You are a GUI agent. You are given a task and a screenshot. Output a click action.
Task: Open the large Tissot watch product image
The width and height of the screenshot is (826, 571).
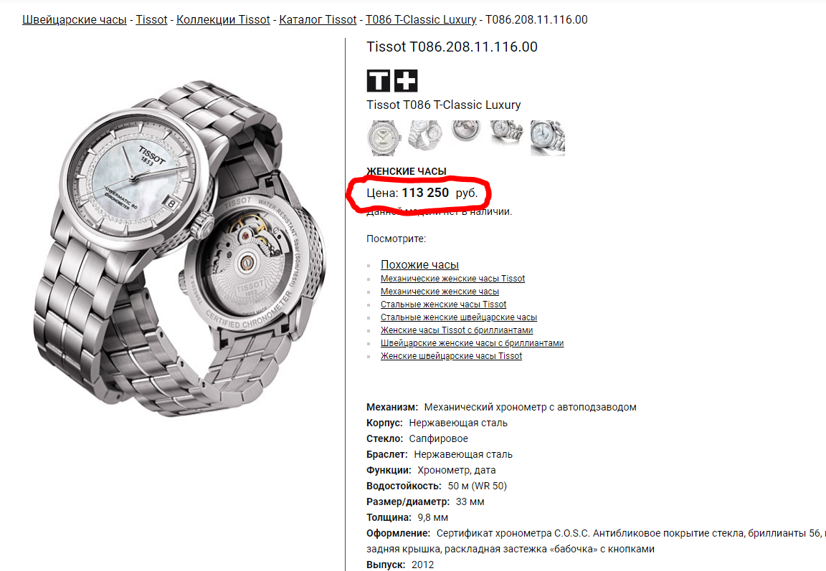click(x=179, y=247)
